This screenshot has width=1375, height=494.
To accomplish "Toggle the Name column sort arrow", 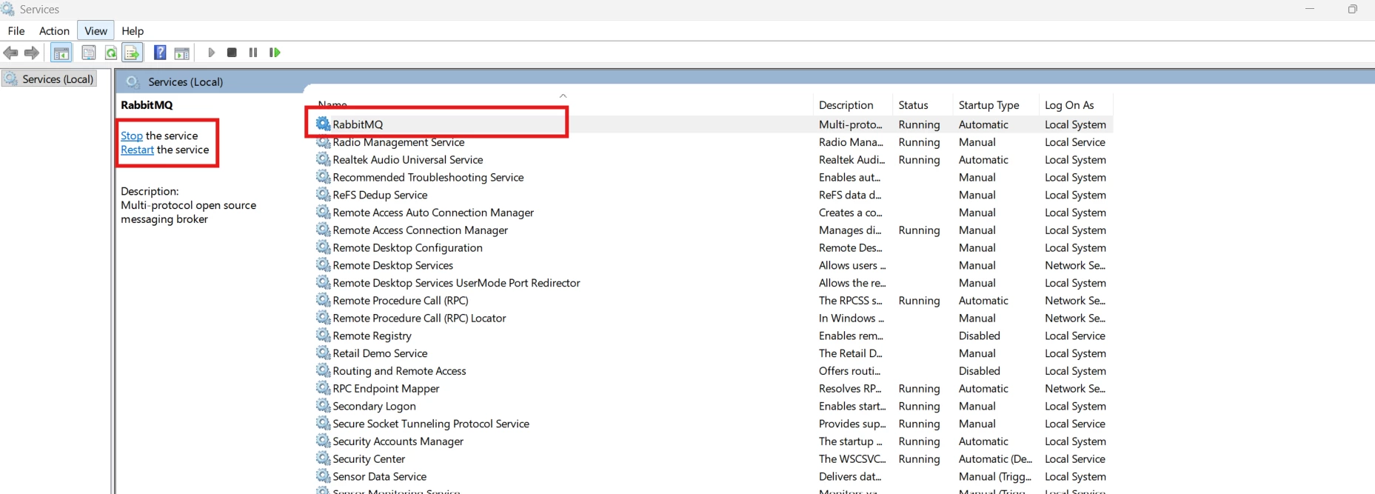I will (x=563, y=96).
